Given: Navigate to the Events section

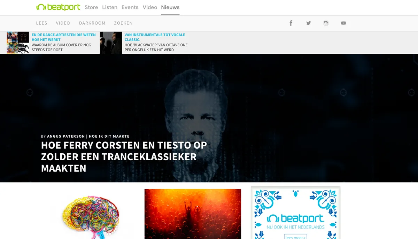Looking at the screenshot, I should coord(130,7).
